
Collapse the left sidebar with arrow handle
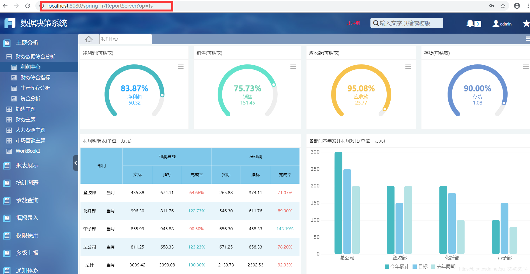75,163
